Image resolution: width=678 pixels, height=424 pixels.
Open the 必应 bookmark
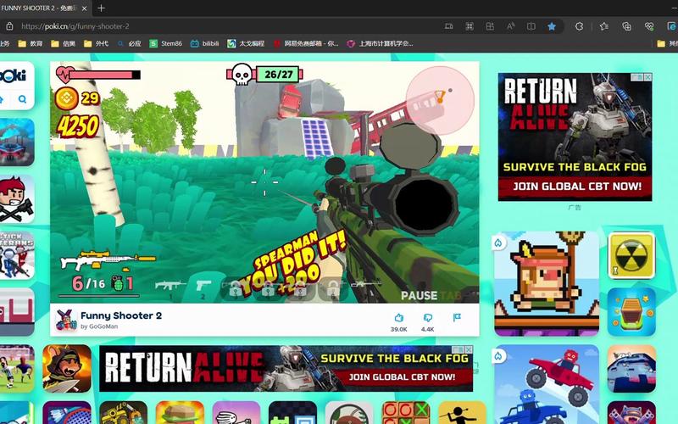pos(130,44)
